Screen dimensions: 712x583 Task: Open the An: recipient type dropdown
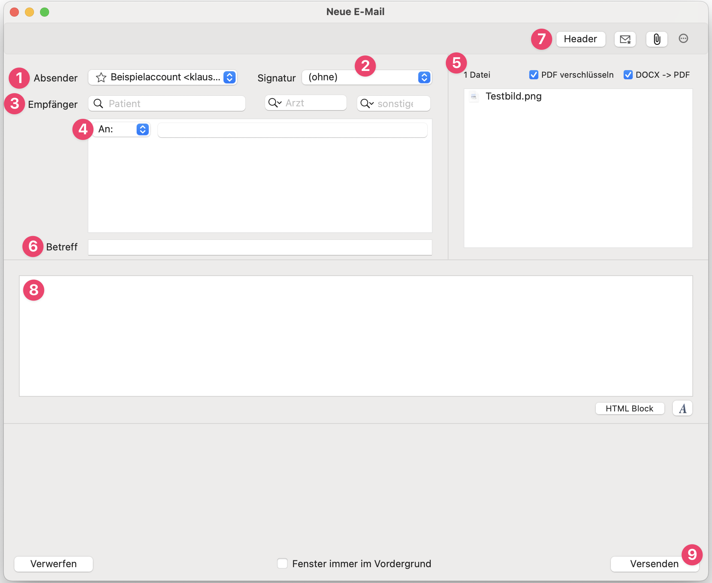pyautogui.click(x=122, y=129)
